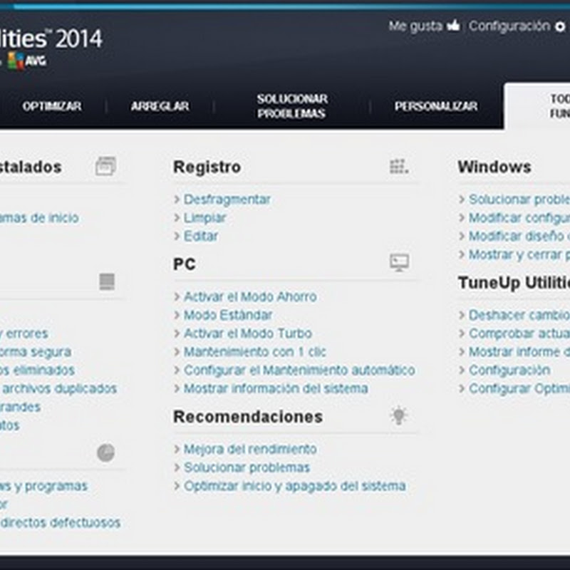
Task: Click the link ending in de inicio
Action: coord(39,218)
